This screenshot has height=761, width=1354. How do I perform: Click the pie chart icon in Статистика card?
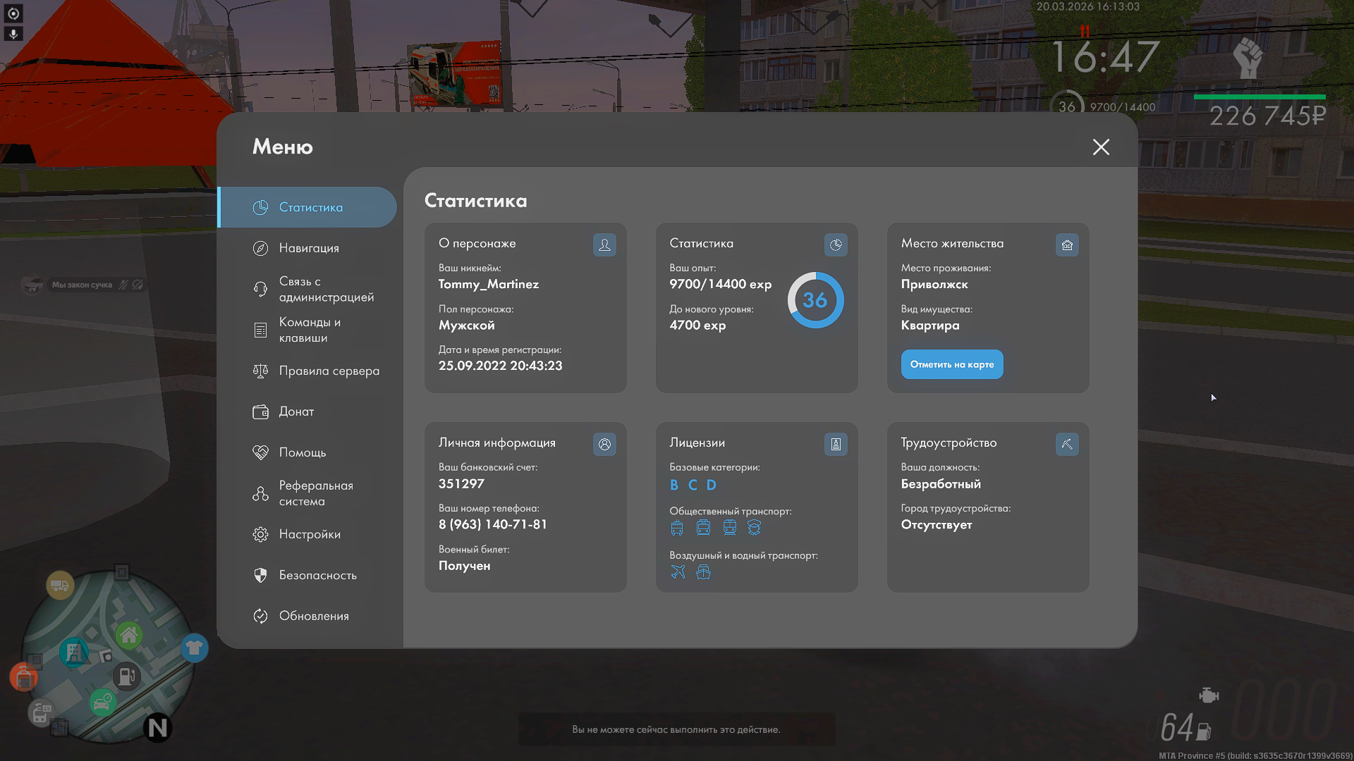coord(836,245)
